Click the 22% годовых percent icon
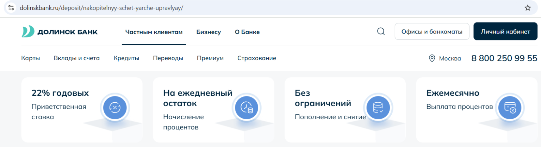 click(115, 107)
